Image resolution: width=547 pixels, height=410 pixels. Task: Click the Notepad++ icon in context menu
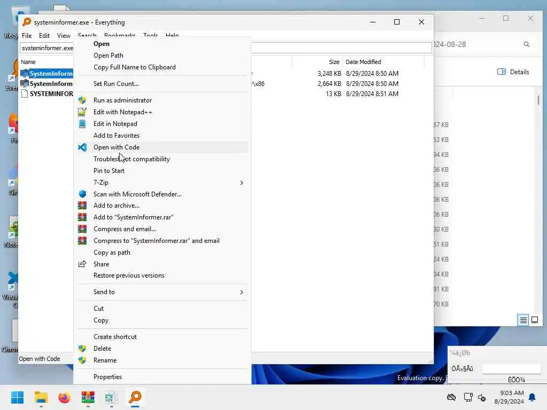(x=82, y=112)
